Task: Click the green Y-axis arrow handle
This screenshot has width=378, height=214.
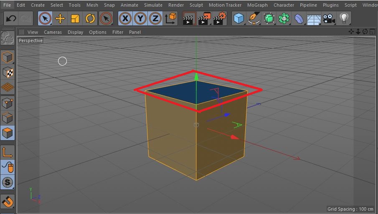Action: tap(196, 76)
